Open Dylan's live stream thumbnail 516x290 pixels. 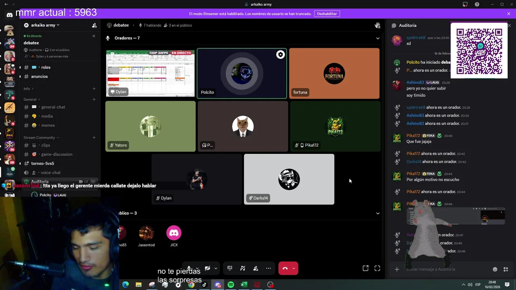point(150,73)
